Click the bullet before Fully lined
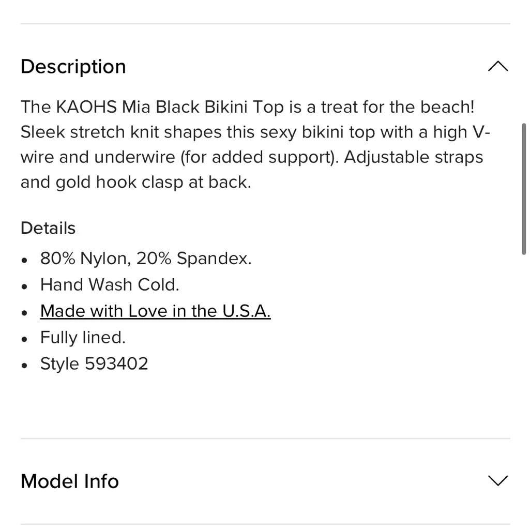Screen dimensions: 530x530 [x=24, y=339]
